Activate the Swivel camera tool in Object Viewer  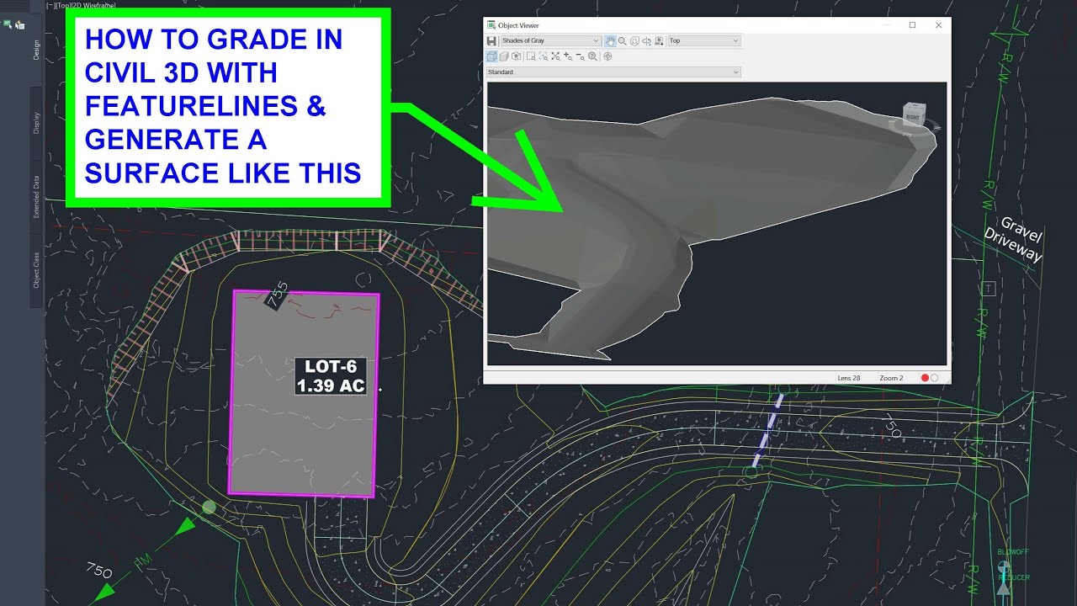(646, 41)
